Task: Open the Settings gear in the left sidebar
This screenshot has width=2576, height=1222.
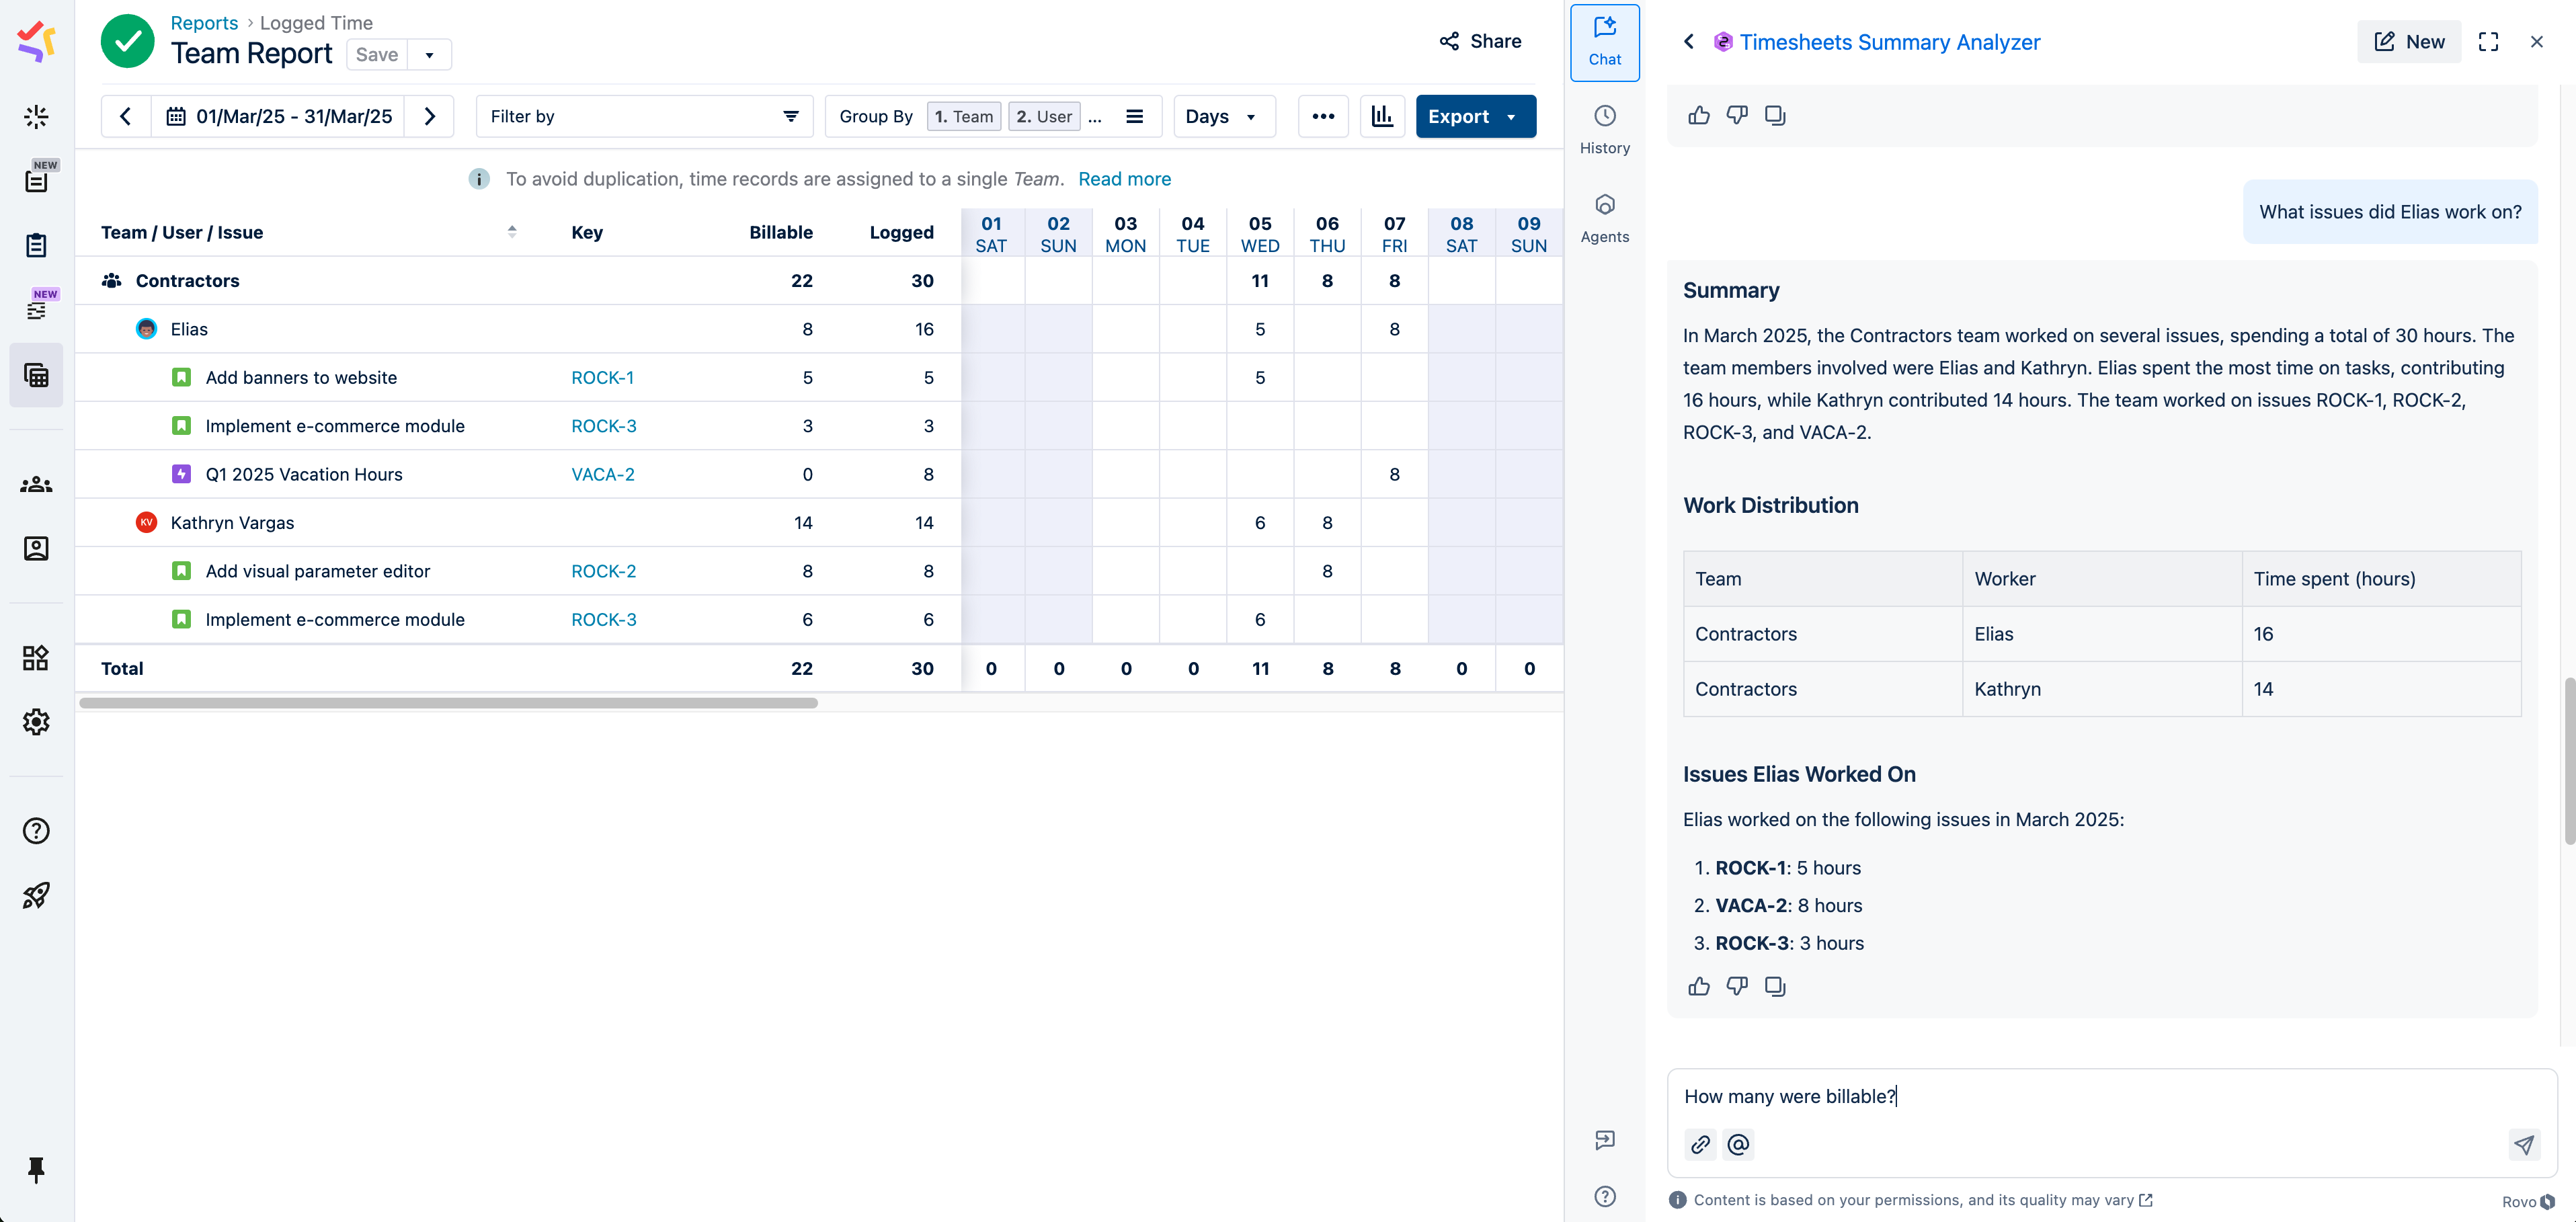Action: click(36, 721)
